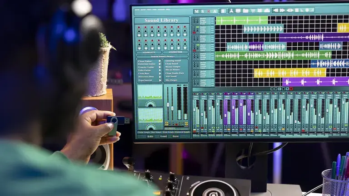Select the long yellow audio clip on the seventh track

pos(290,73)
